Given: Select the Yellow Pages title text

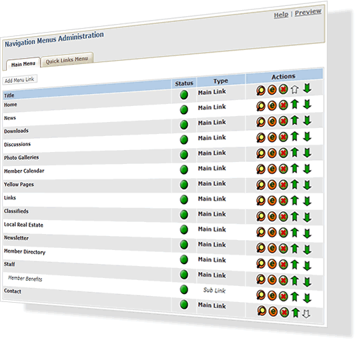Looking at the screenshot, I should [19, 185].
